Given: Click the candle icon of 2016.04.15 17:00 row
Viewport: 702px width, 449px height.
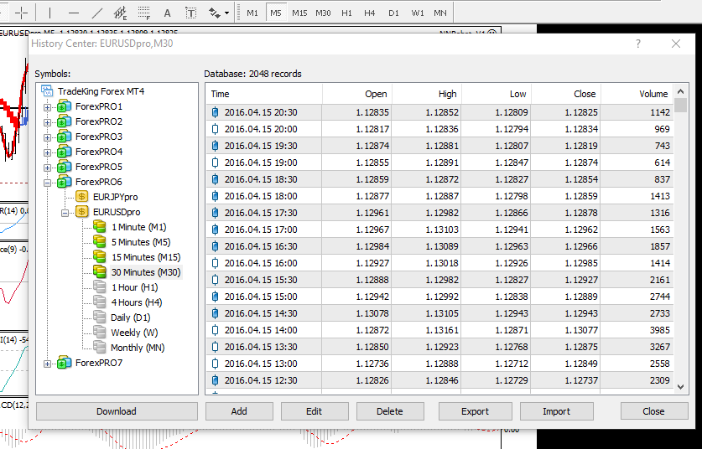Looking at the screenshot, I should pyautogui.click(x=216, y=230).
